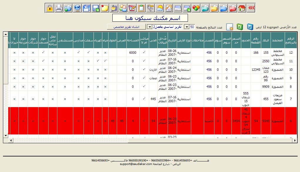Click the clipboard icon in toolbar

click(x=141, y=8)
